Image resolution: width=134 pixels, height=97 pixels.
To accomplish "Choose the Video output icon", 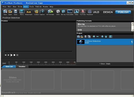I will click(76, 12).
